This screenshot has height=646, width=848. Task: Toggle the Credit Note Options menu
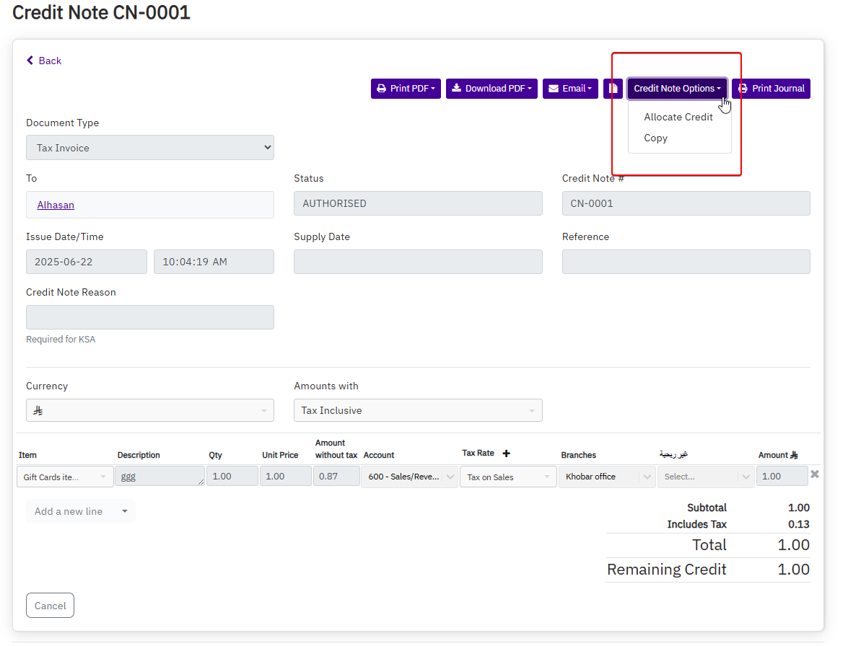click(677, 89)
